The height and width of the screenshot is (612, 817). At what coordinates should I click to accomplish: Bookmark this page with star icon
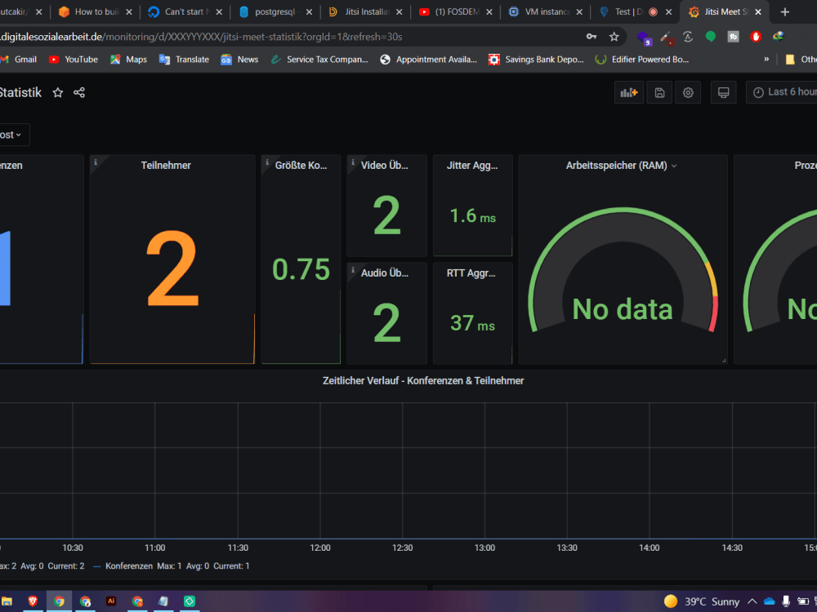pos(614,37)
